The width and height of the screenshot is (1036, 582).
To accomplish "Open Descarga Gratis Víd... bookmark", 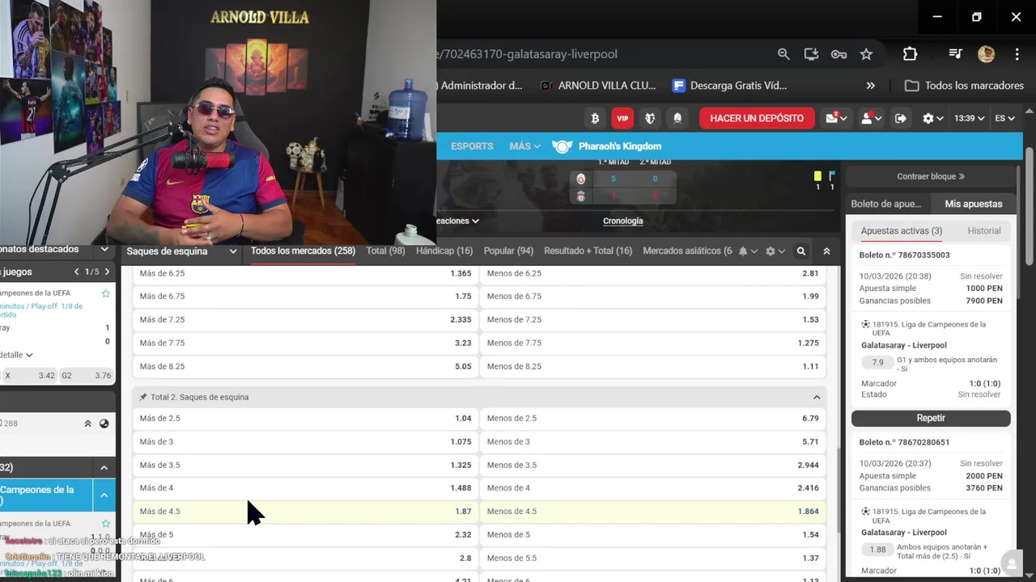I will (x=729, y=86).
